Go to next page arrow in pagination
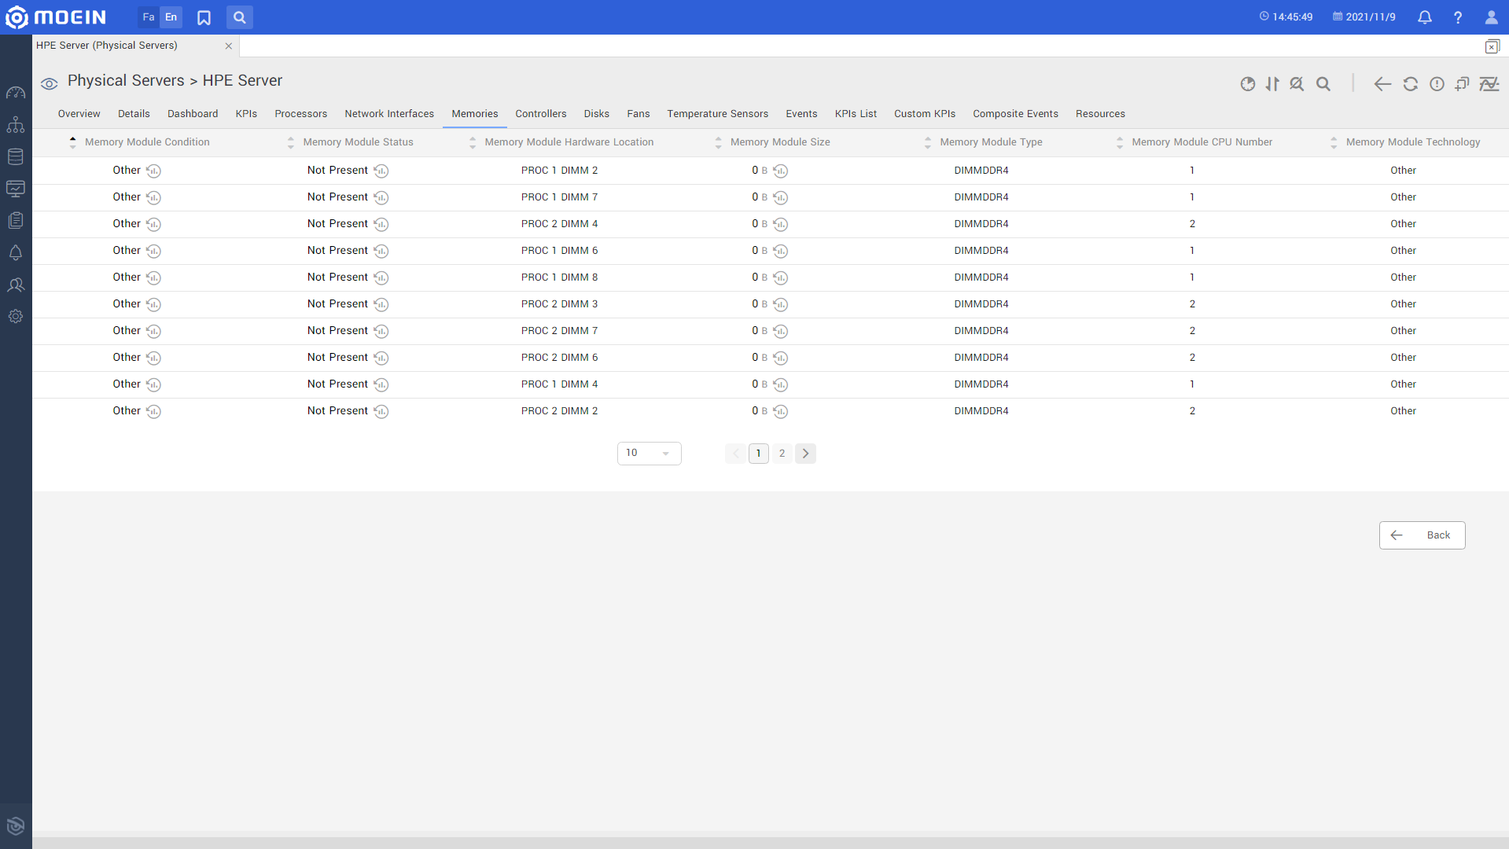This screenshot has width=1509, height=849. (805, 454)
